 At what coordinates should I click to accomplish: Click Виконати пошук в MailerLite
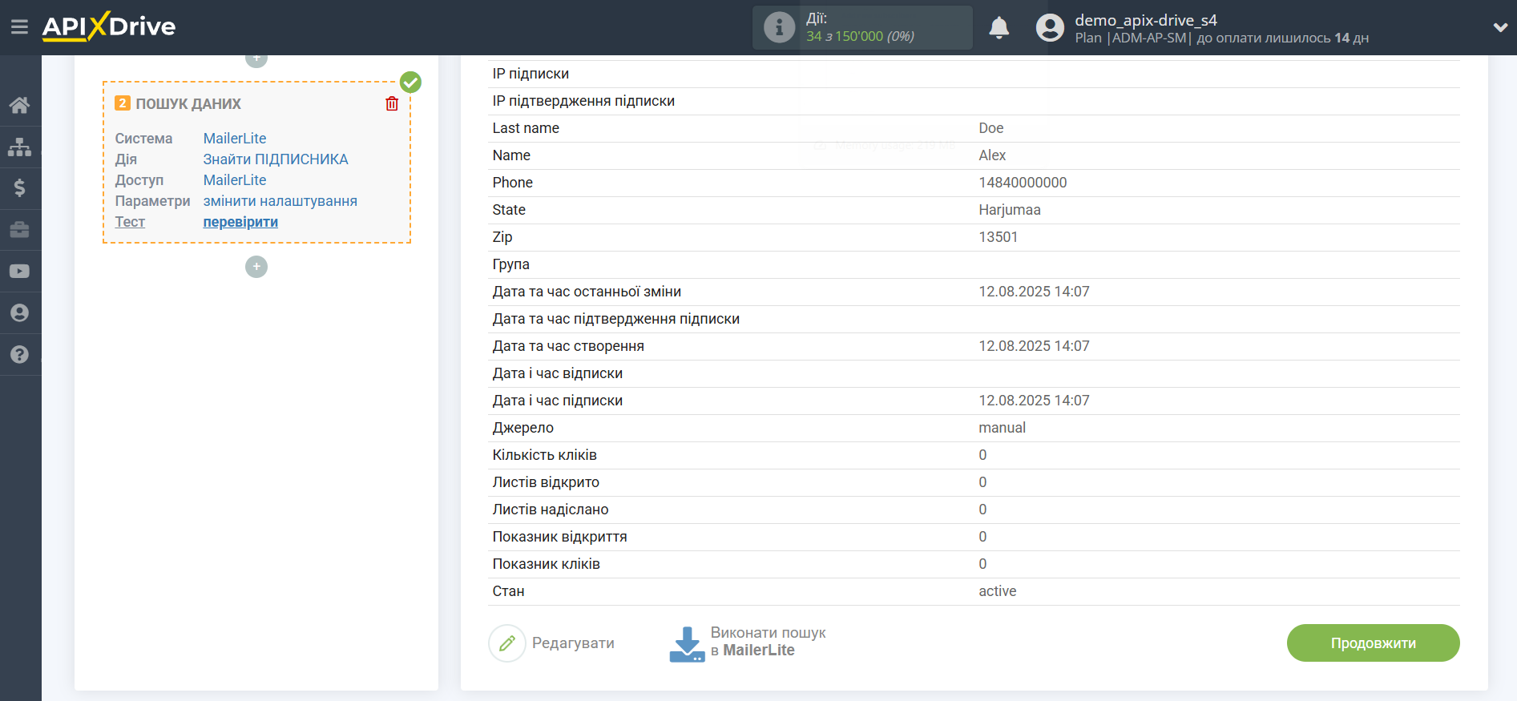tap(768, 642)
